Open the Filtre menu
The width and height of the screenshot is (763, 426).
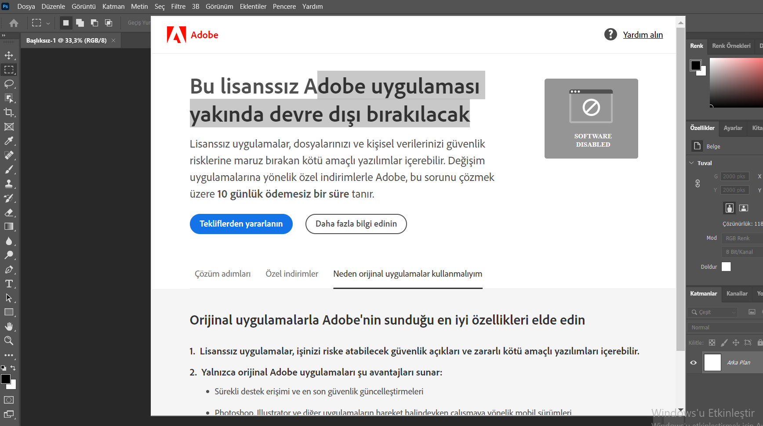pos(178,7)
